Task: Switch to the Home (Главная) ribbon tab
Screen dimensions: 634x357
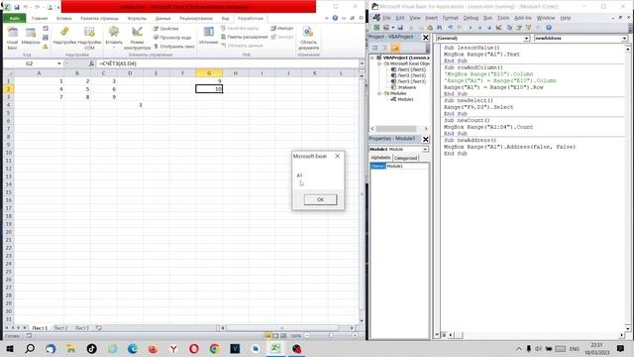Action: [40, 18]
